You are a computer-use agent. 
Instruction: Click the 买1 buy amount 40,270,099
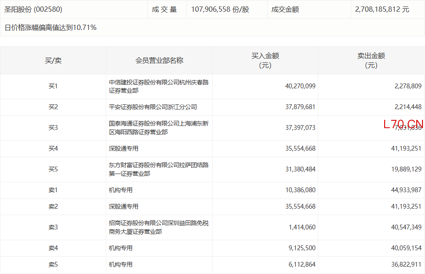click(x=300, y=86)
